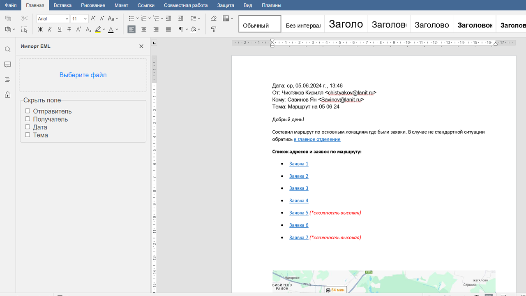Click the superscript icon
The height and width of the screenshot is (296, 526).
point(78,30)
